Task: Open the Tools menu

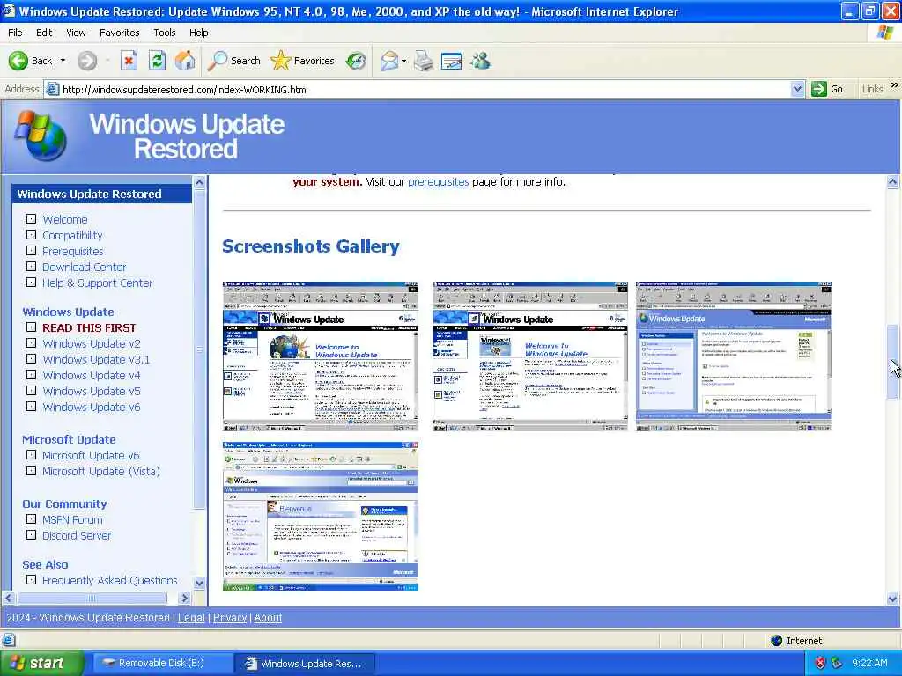Action: pyautogui.click(x=164, y=33)
